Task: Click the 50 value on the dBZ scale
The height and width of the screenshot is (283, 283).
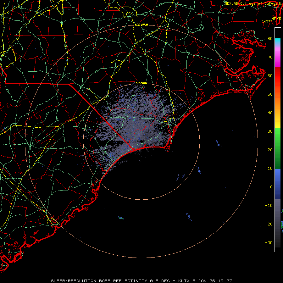Action: point(270,94)
